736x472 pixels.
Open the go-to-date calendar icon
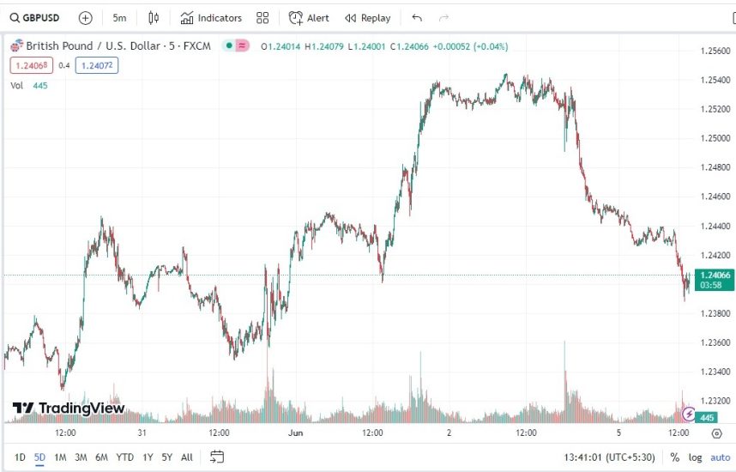(x=217, y=457)
